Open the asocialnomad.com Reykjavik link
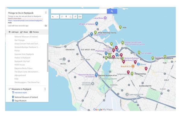This screenshot has width=181, height=121. (25, 21)
